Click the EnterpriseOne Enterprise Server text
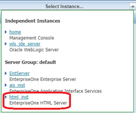Screen dimensions: 136x113 43,79
